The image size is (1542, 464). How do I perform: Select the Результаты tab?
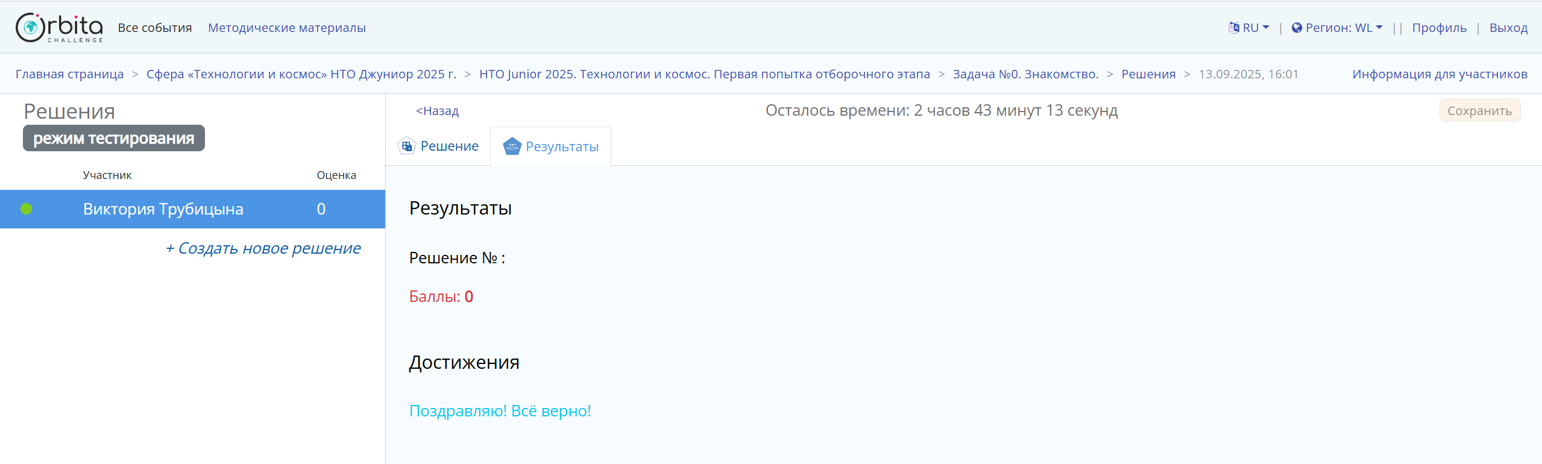click(x=561, y=146)
